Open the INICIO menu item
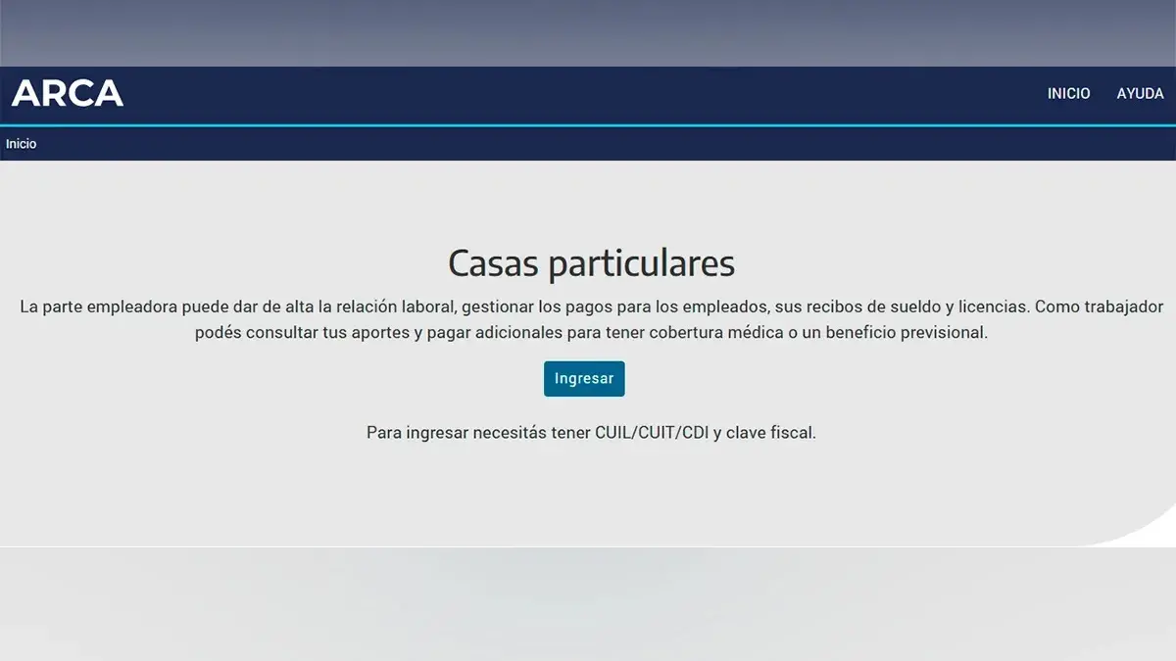This screenshot has height=661, width=1176. coord(1068,94)
